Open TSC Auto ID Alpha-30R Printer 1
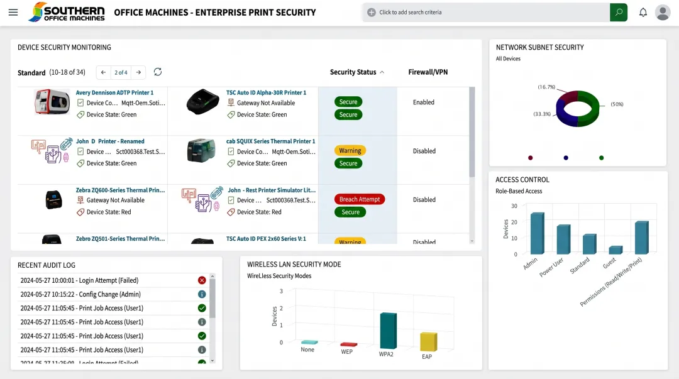 point(267,92)
